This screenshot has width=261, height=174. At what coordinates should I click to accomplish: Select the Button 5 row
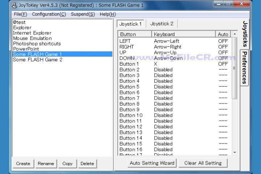pyautogui.click(x=175, y=87)
